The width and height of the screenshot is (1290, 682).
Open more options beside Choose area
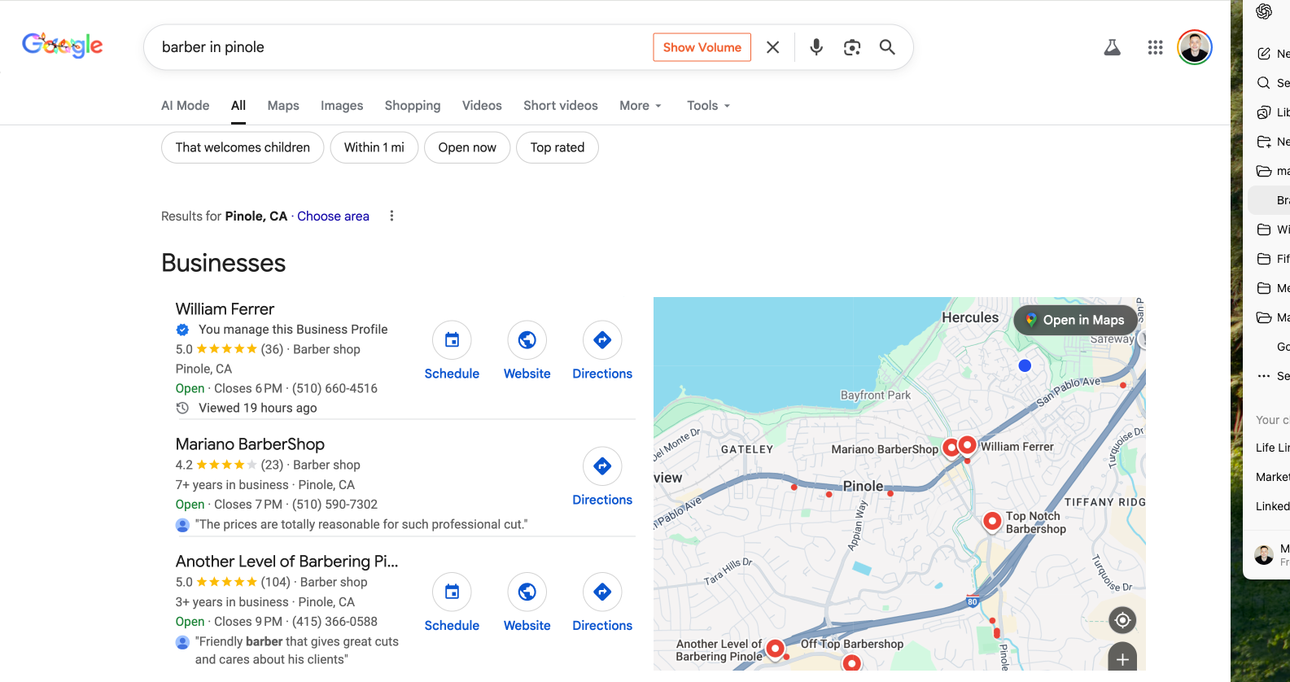(391, 216)
